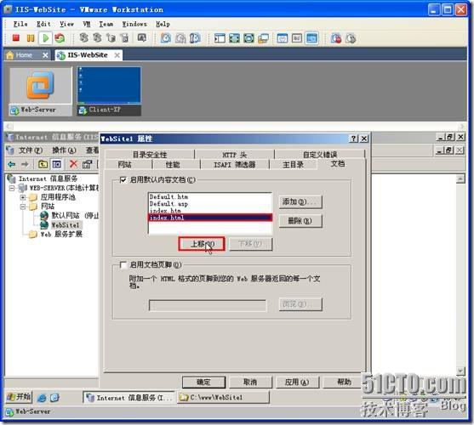Click the IIS show/hide console tree icon
Screen dimensions: 474x425
[x=57, y=164]
